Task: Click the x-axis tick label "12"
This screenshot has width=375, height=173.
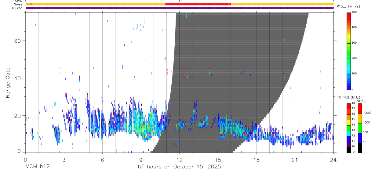Action: [180, 160]
